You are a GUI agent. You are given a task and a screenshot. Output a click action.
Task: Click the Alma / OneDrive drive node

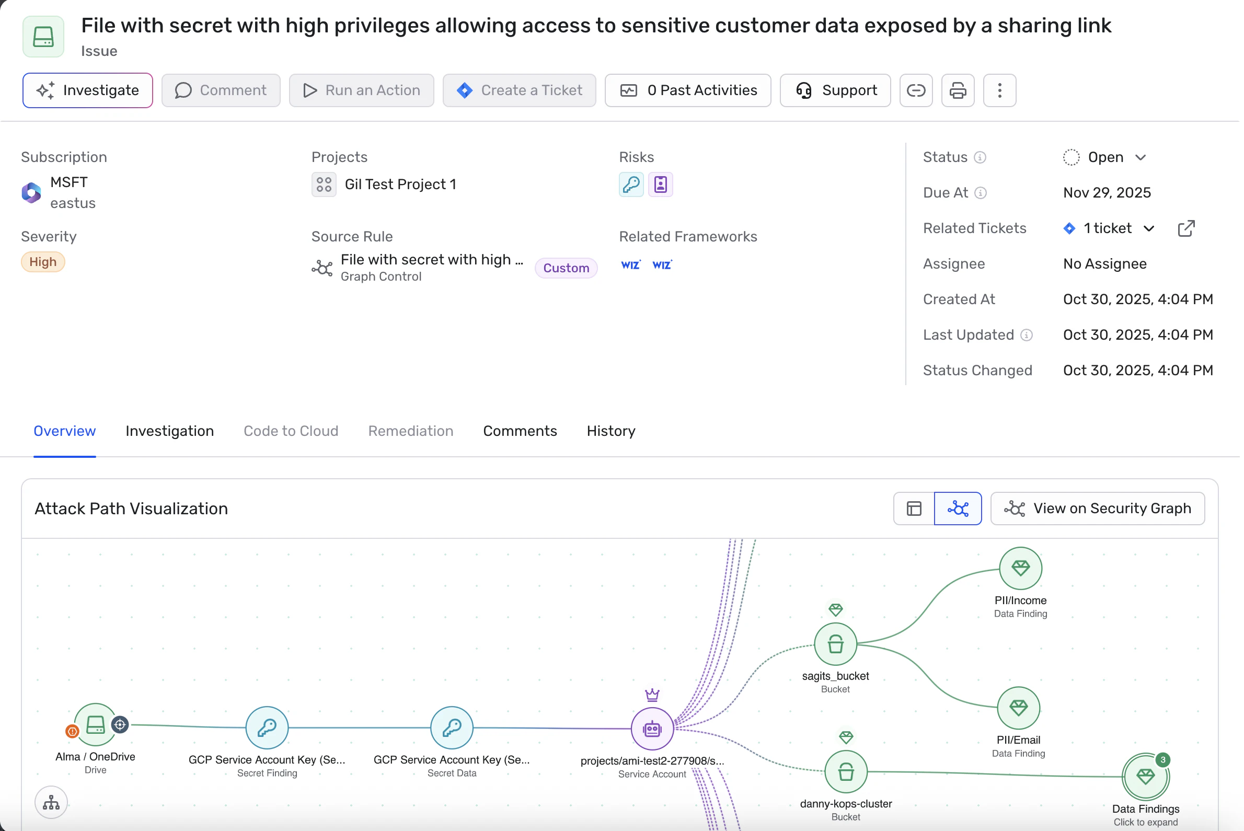pos(96,725)
